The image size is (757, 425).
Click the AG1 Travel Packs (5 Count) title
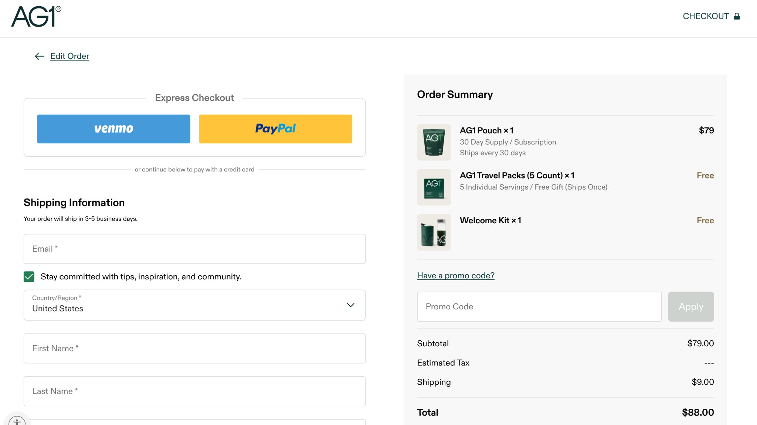pyautogui.click(x=517, y=176)
